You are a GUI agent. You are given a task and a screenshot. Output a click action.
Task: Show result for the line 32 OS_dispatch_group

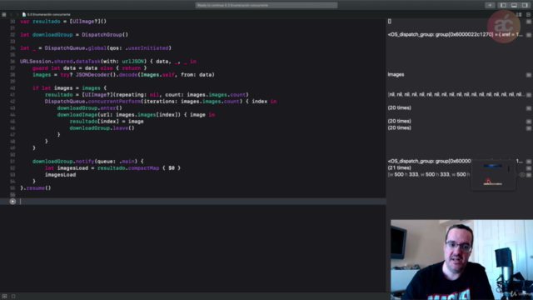pos(529,35)
